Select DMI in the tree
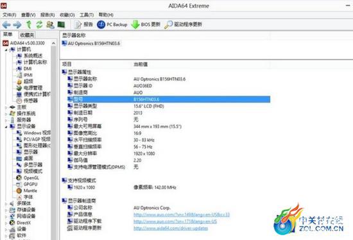The height and width of the screenshot is (240, 353). [24, 69]
